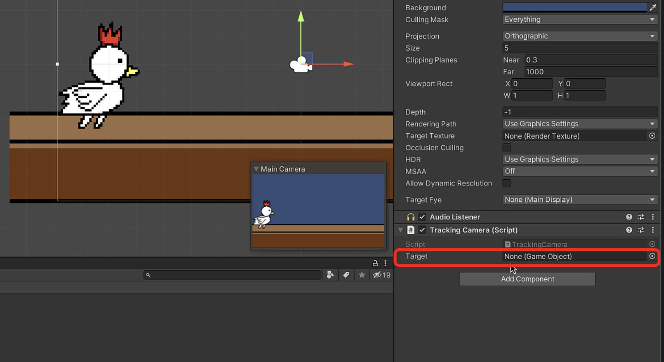Enable Allow Dynamic Resolution checkbox

pos(507,183)
